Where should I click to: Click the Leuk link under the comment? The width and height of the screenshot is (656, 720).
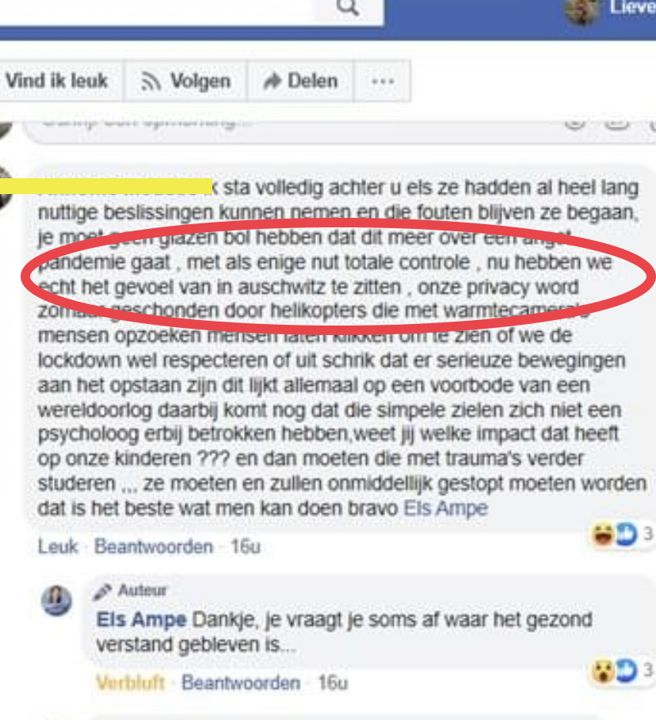[58, 547]
